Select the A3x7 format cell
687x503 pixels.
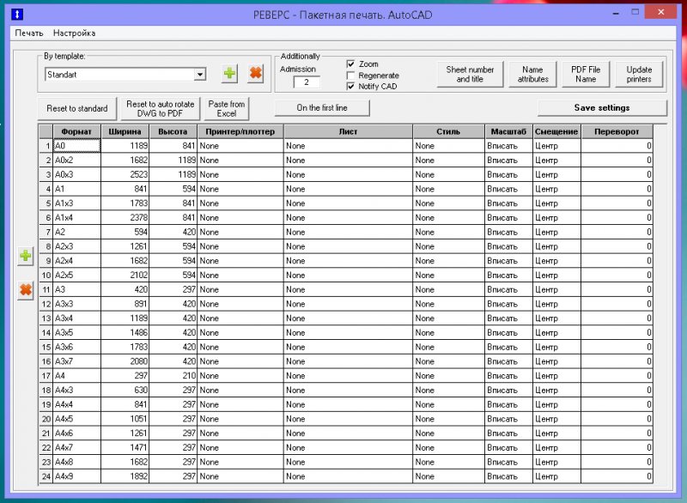(77, 361)
